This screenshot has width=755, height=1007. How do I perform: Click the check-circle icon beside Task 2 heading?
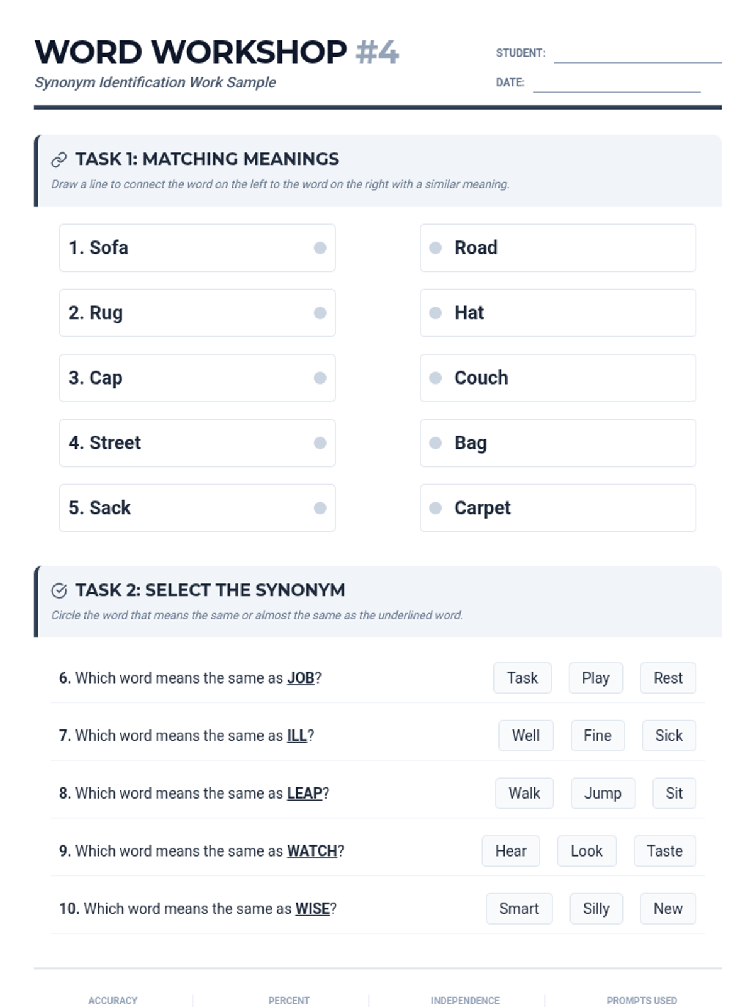point(59,590)
